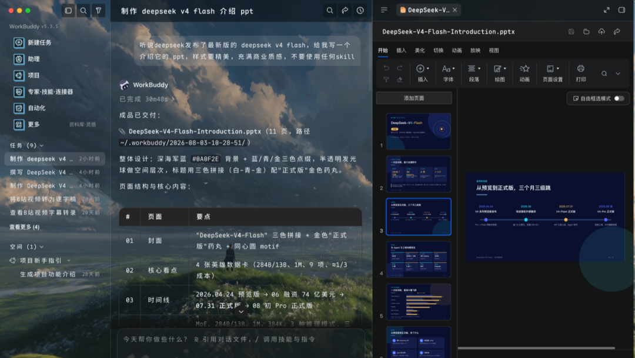This screenshot has width=635, height=358.
Task: Switch to the 插入 ribbon tab
Action: coord(401,51)
